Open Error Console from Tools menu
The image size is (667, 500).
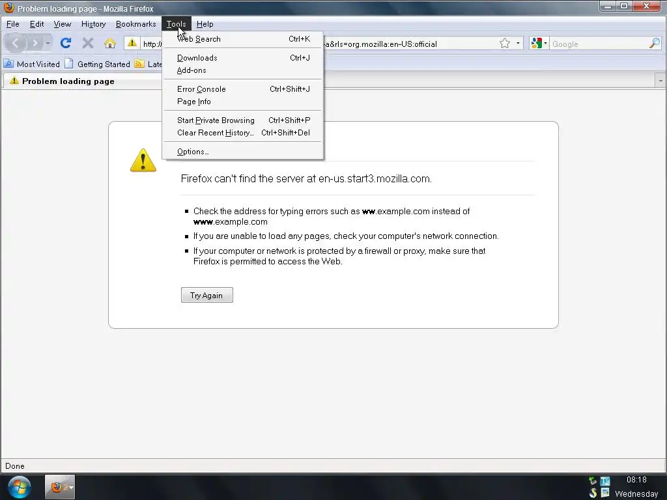tap(243, 89)
